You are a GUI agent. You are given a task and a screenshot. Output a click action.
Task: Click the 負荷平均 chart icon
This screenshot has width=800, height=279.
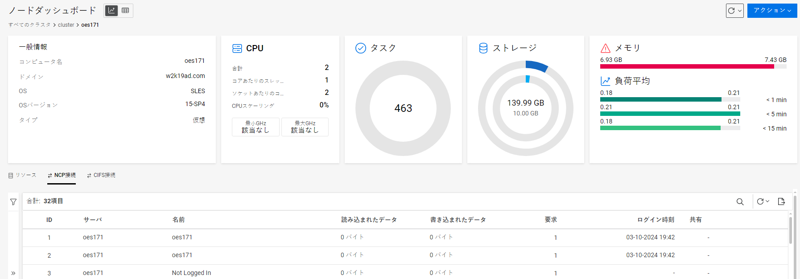pos(605,81)
